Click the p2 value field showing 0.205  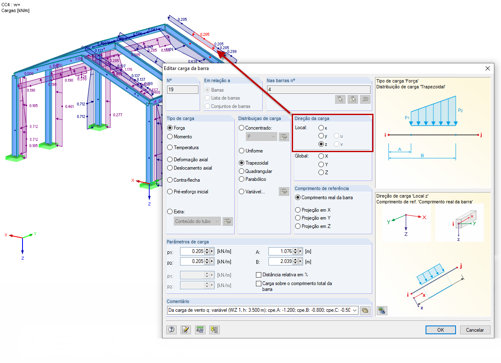pos(192,261)
